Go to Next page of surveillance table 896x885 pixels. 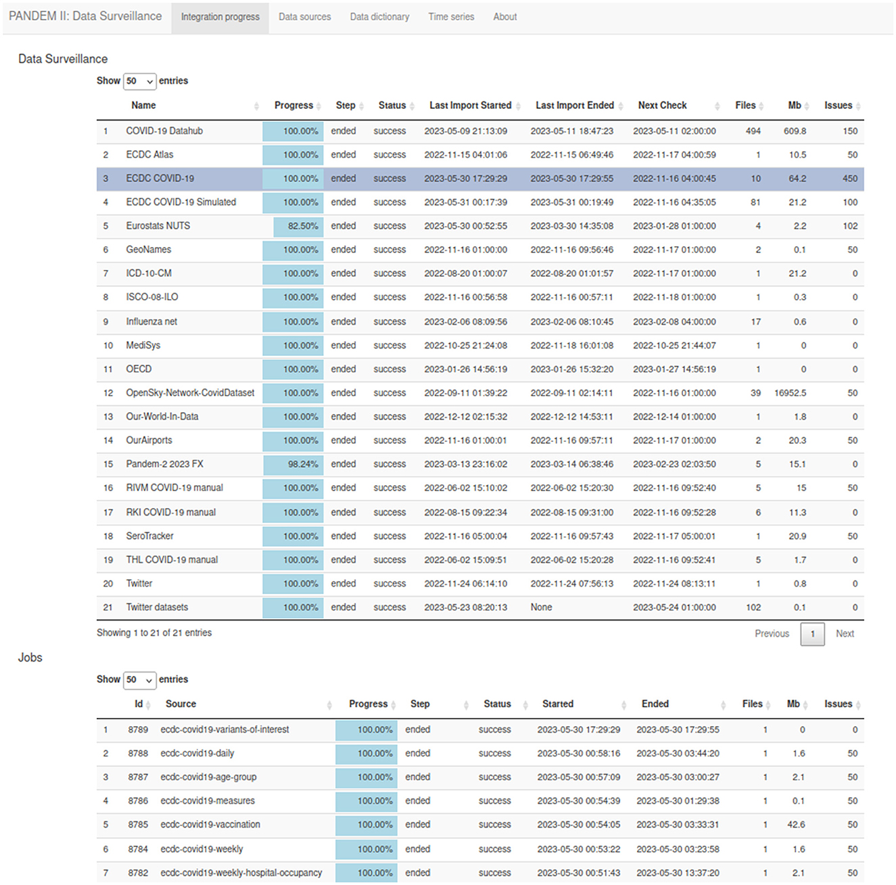click(845, 634)
